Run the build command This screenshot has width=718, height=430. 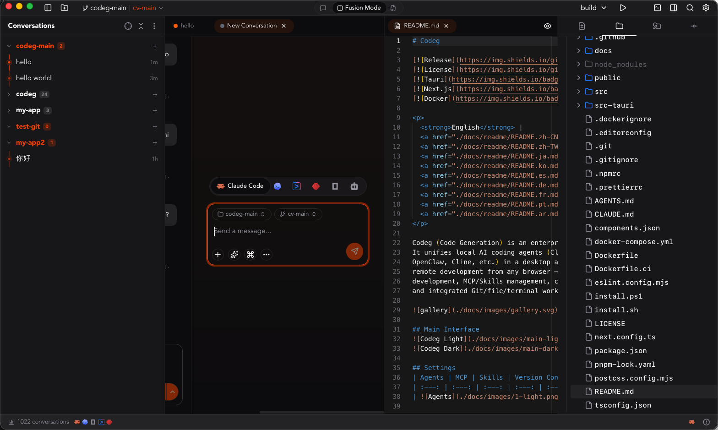coord(623,8)
